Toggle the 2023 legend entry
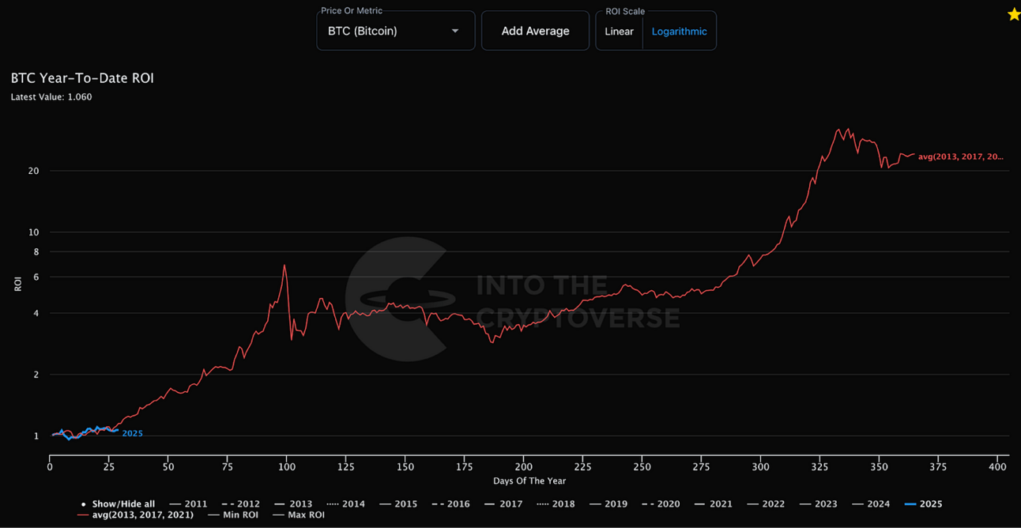This screenshot has width=1021, height=528. tap(819, 503)
